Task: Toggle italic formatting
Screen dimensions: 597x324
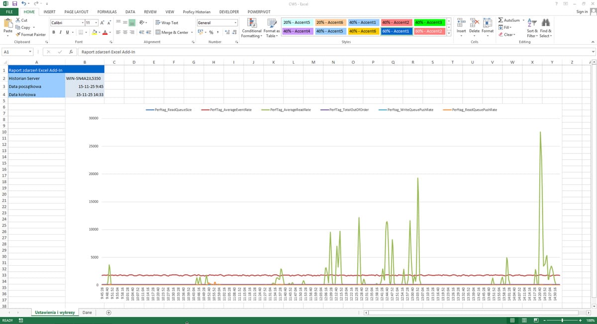Action: 61,32
